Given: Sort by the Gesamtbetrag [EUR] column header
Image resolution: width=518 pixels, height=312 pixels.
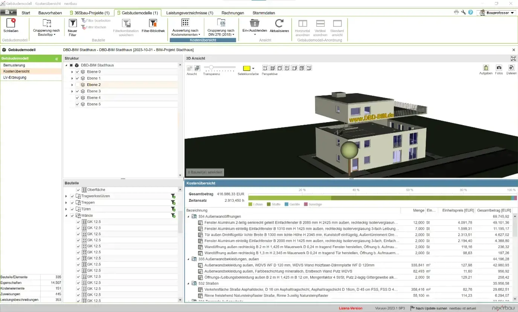Looking at the screenshot, I should [494, 210].
